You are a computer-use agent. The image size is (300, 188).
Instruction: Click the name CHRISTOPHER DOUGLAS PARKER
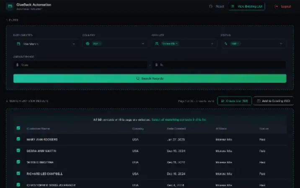tap(51, 185)
